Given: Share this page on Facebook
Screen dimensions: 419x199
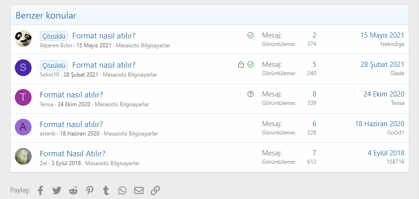Looking at the screenshot, I should click(x=40, y=190).
